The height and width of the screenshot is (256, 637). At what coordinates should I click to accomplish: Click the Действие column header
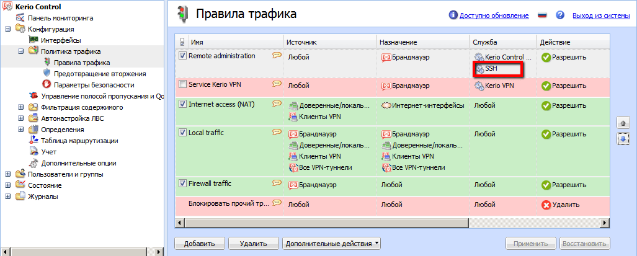pos(573,42)
